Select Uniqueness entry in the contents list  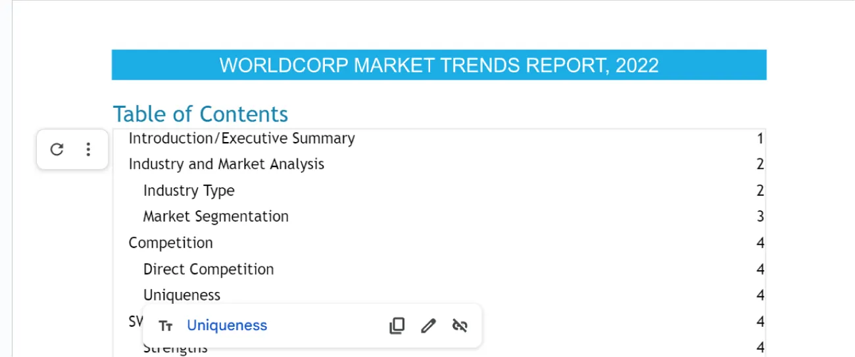[x=182, y=295]
